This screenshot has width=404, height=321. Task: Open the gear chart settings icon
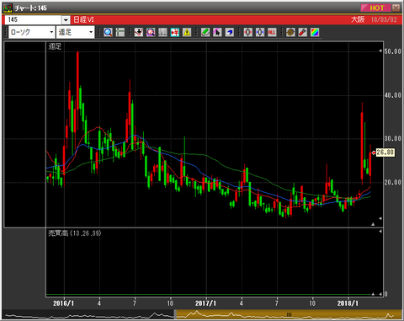[290, 32]
